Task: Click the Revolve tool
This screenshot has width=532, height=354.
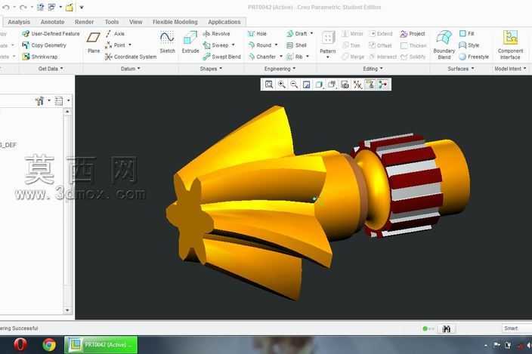Action: pyautogui.click(x=216, y=33)
